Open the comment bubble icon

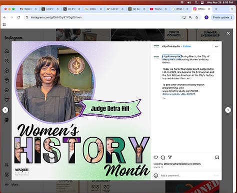coord(163,158)
